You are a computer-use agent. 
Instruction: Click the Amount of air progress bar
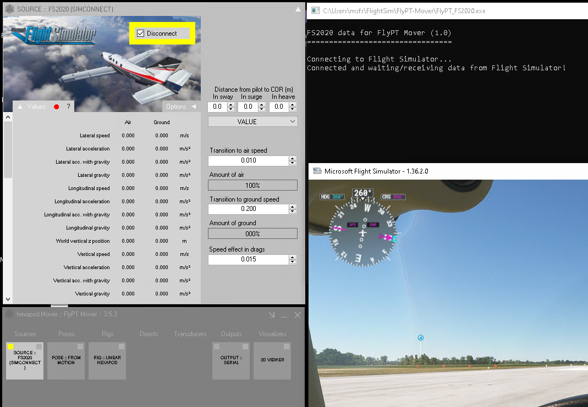click(x=252, y=185)
